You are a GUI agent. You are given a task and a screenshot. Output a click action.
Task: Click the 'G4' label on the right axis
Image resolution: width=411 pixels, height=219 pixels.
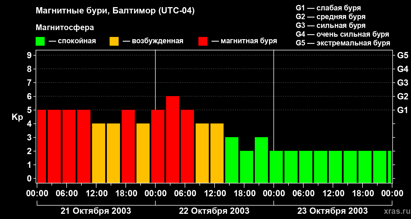tap(403, 69)
